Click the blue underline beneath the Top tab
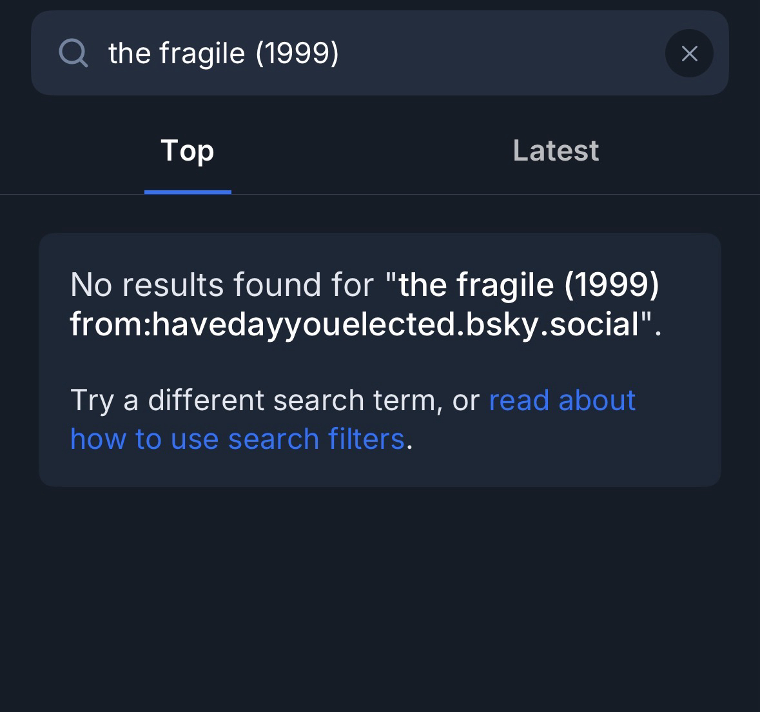Screen dimensions: 760x712 click(x=188, y=192)
